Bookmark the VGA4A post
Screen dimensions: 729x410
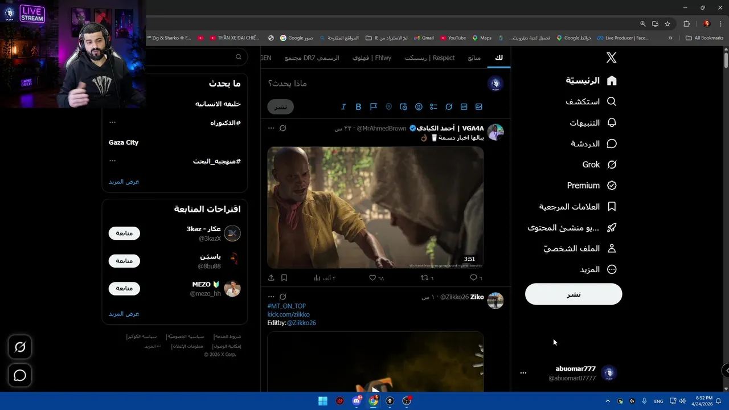point(284,278)
